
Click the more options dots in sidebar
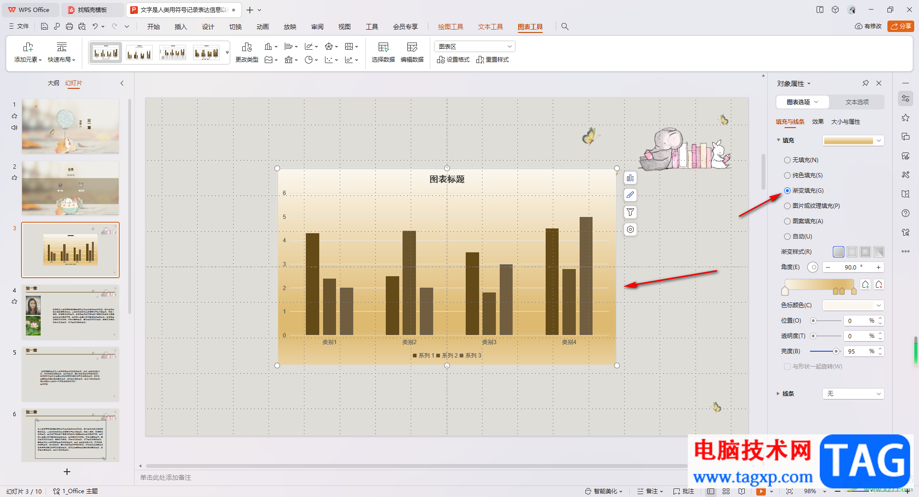906,251
